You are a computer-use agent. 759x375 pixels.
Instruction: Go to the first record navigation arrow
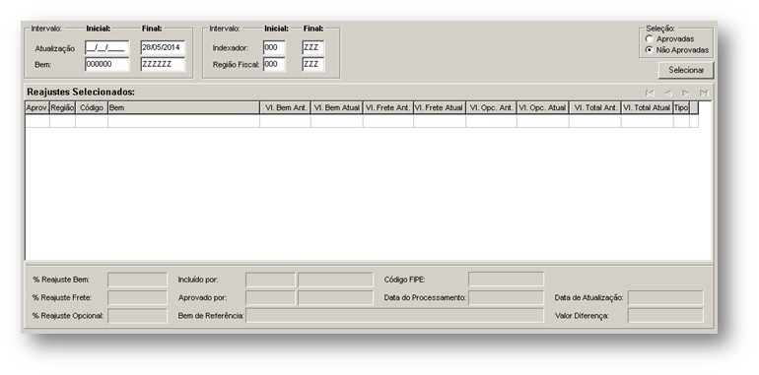pos(651,93)
